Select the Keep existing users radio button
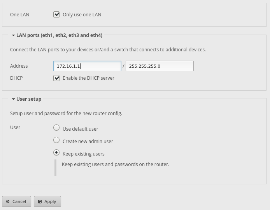The image size is (270, 210). tap(56, 153)
